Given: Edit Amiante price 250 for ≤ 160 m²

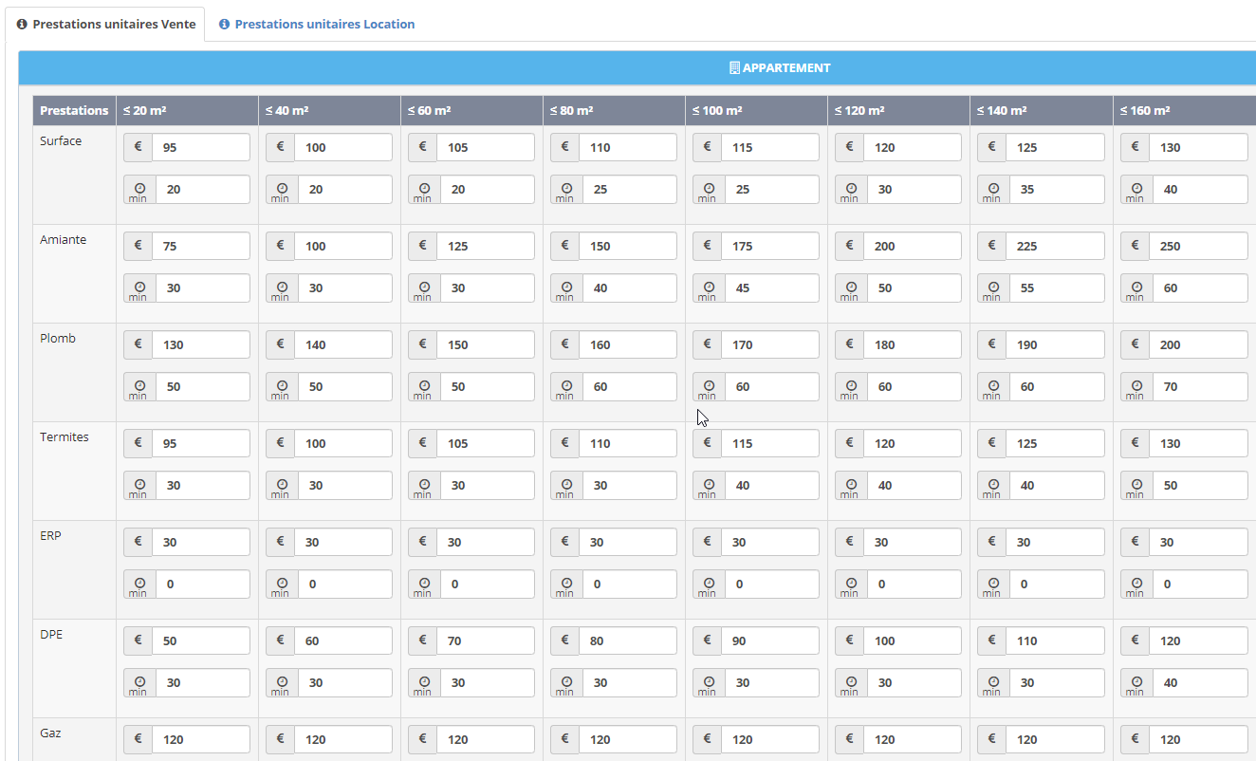Looking at the screenshot, I should pyautogui.click(x=1198, y=246).
